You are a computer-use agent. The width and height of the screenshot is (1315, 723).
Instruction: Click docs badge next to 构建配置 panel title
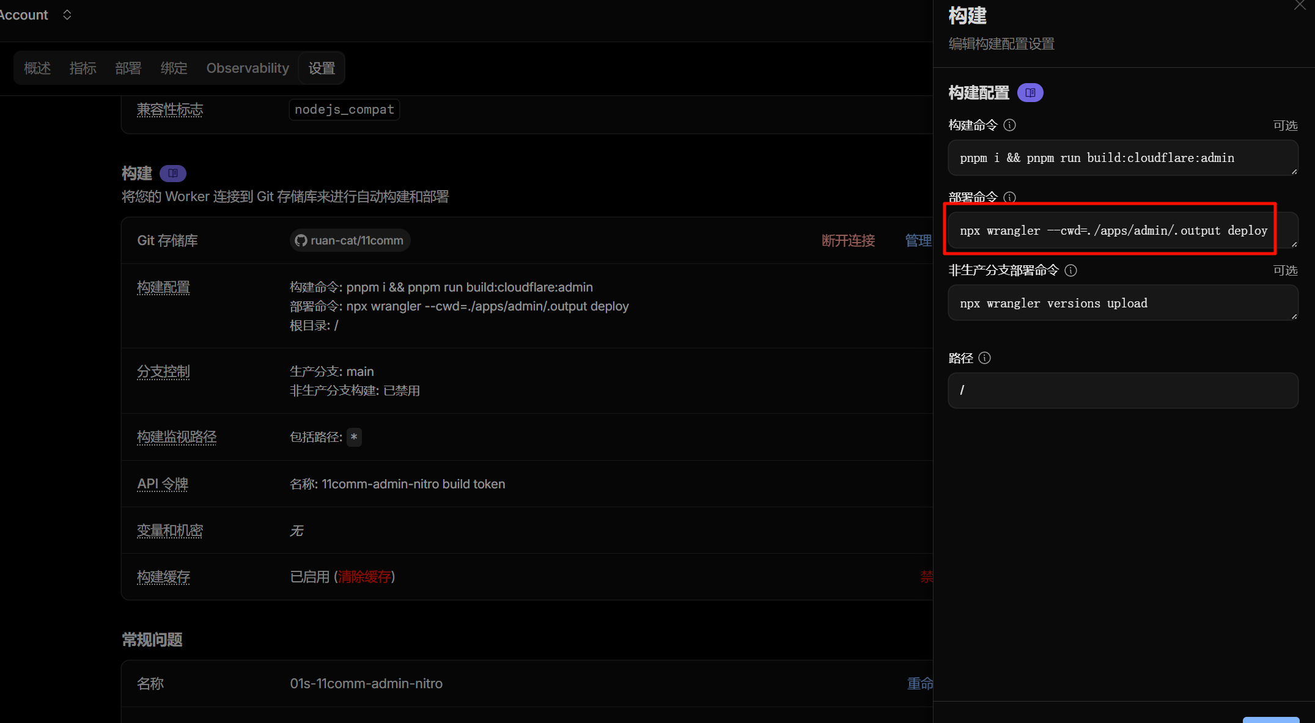[x=1030, y=93]
